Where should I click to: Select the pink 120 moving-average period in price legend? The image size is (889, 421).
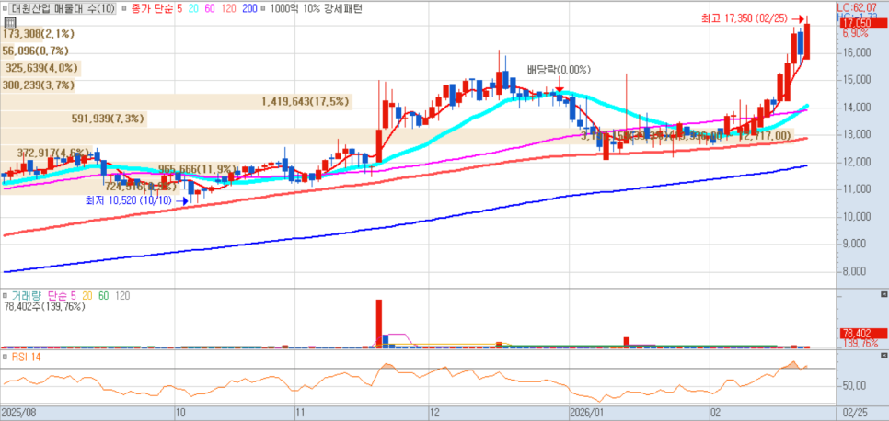click(231, 8)
